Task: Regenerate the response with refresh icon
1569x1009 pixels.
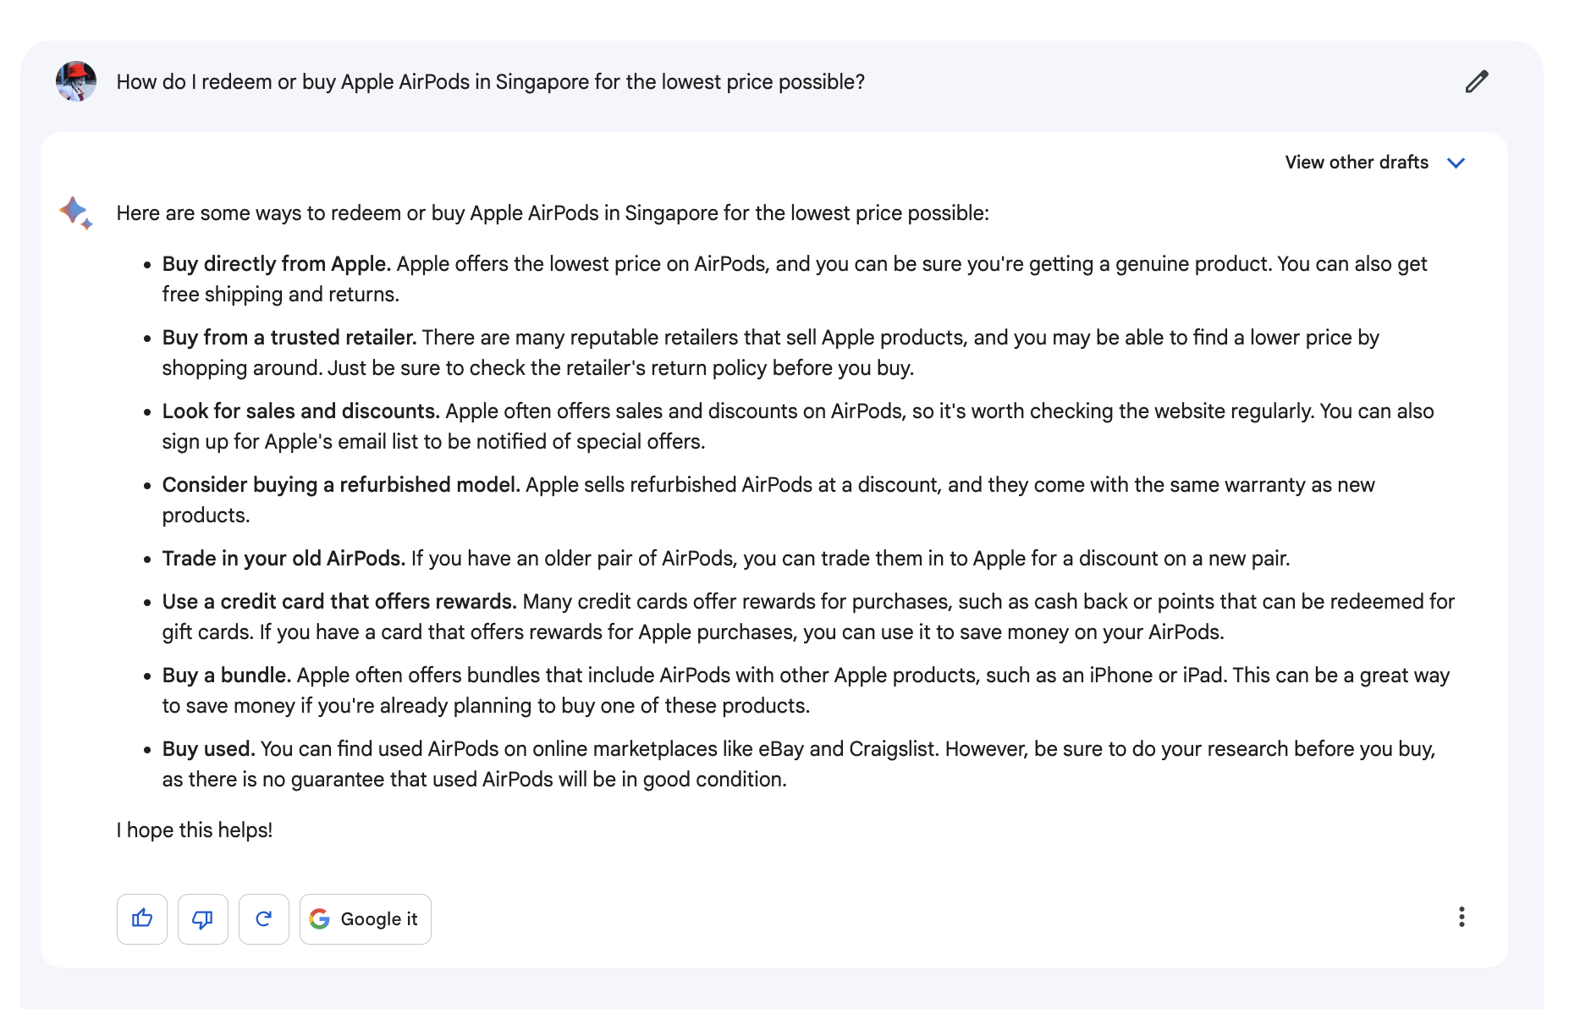Action: click(264, 918)
